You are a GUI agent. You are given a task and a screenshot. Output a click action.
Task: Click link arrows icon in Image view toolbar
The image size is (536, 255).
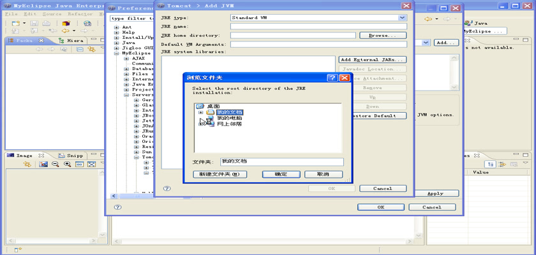coord(27,164)
